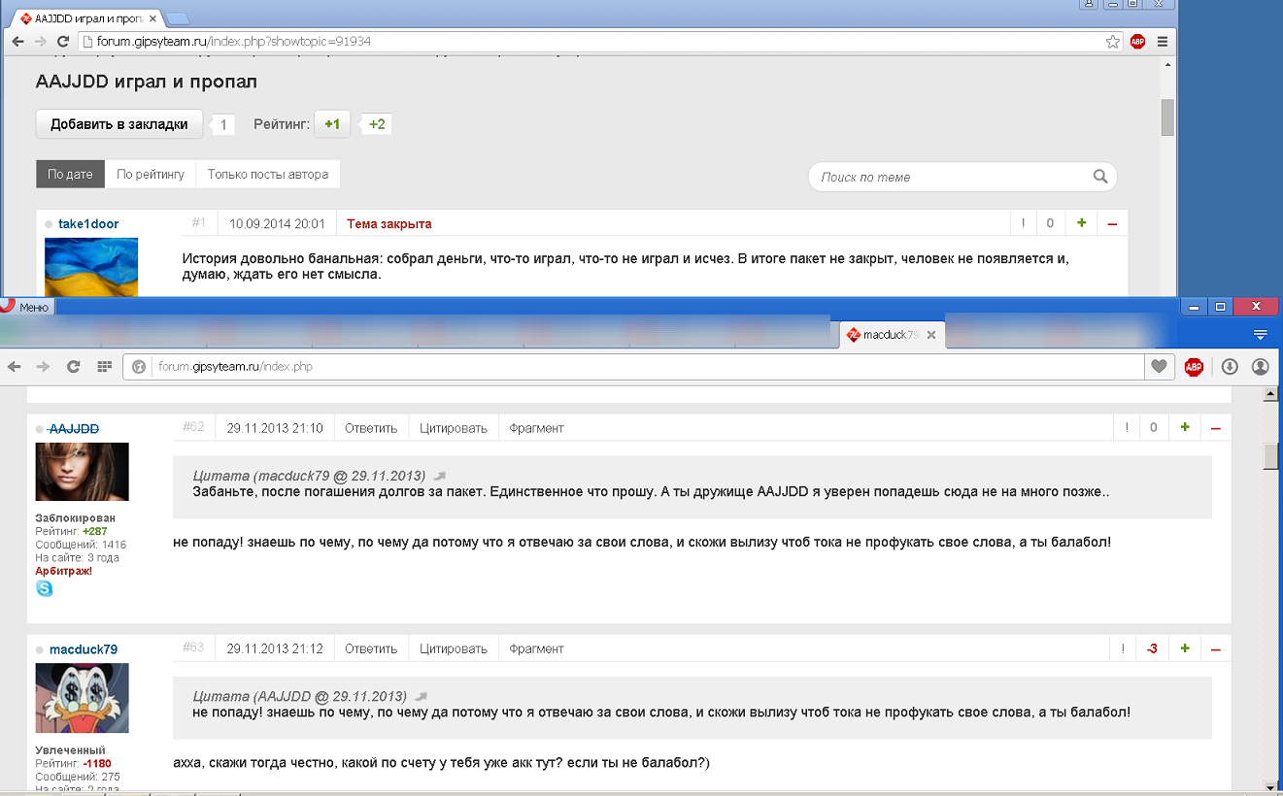Click macduck79's Scrooge duck avatar

click(x=83, y=698)
